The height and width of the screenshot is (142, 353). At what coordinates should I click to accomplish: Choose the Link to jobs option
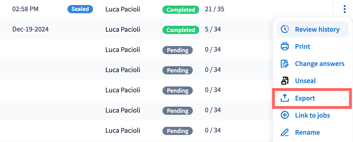click(x=312, y=115)
